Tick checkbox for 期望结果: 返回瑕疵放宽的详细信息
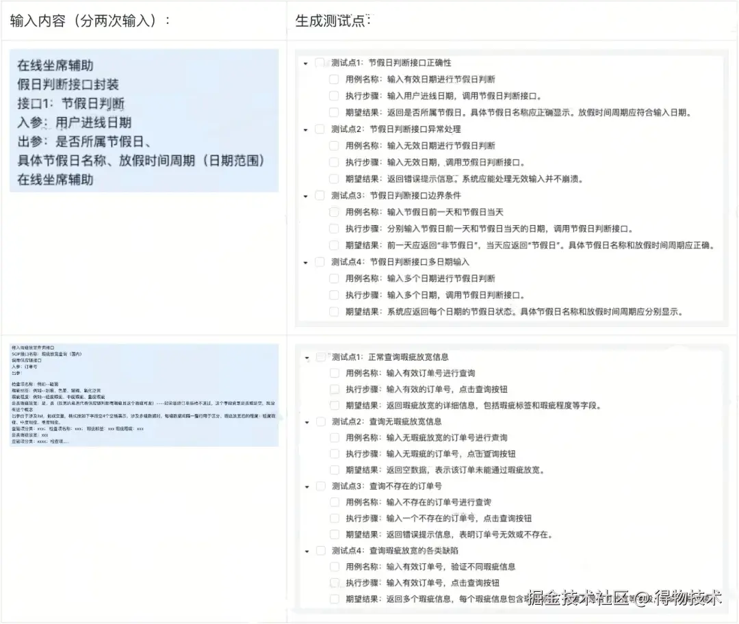Image resolution: width=739 pixels, height=624 pixels. click(335, 405)
